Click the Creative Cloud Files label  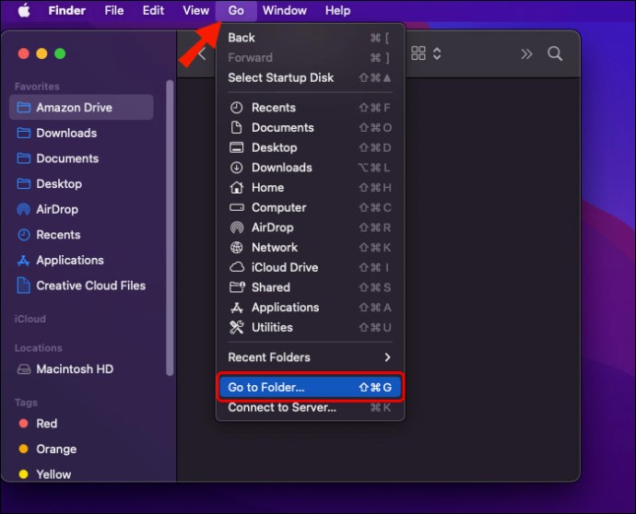(x=91, y=286)
